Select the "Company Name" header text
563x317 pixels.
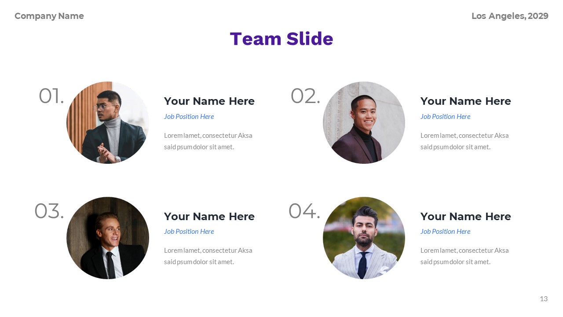pos(49,16)
